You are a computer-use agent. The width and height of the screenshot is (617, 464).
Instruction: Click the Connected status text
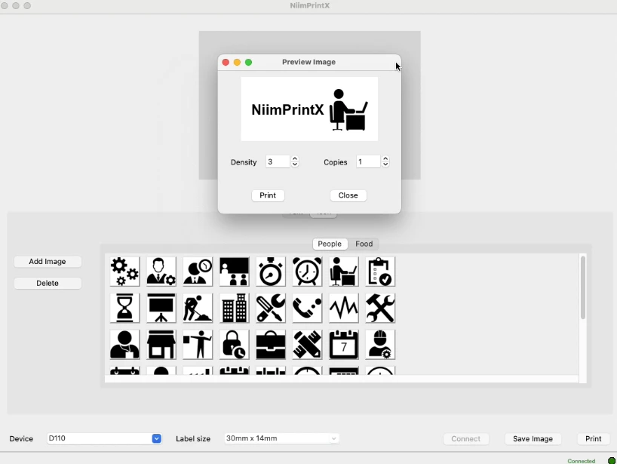[x=582, y=461]
